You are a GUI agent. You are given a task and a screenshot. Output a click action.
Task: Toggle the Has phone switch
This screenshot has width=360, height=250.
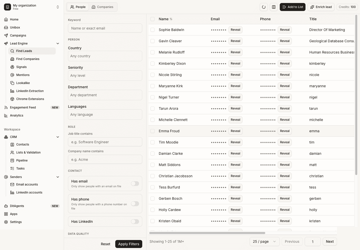point(135,203)
